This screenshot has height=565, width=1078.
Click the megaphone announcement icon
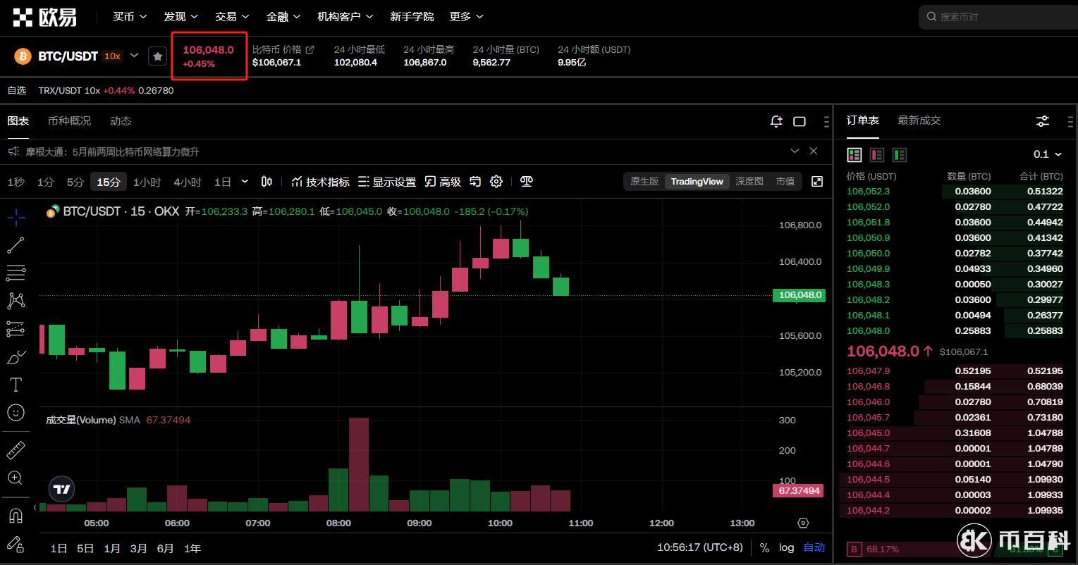[x=13, y=151]
